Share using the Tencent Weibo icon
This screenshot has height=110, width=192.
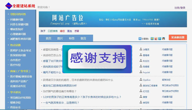click(160, 39)
